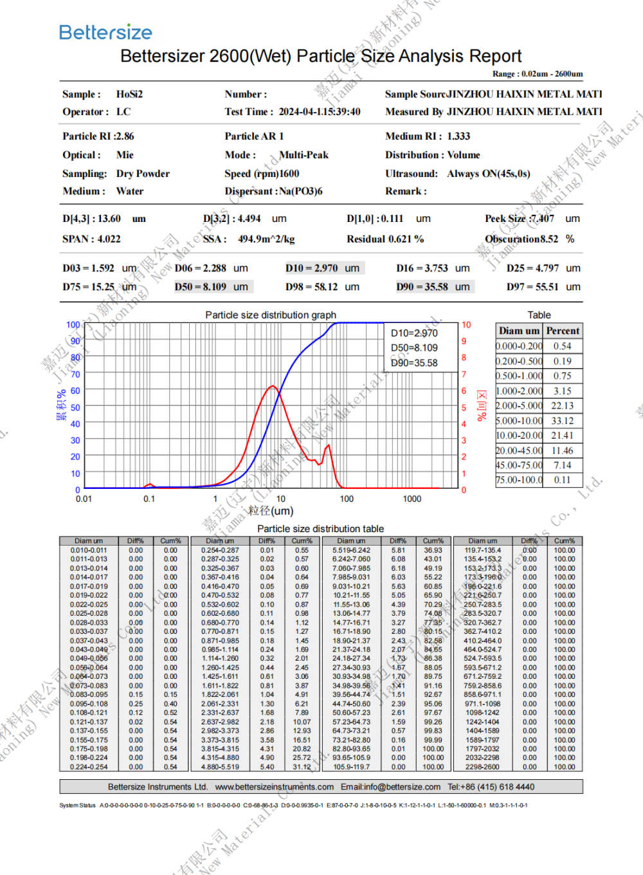The image size is (643, 875).
Task: Click the first Cum% column header
Action: (x=170, y=541)
